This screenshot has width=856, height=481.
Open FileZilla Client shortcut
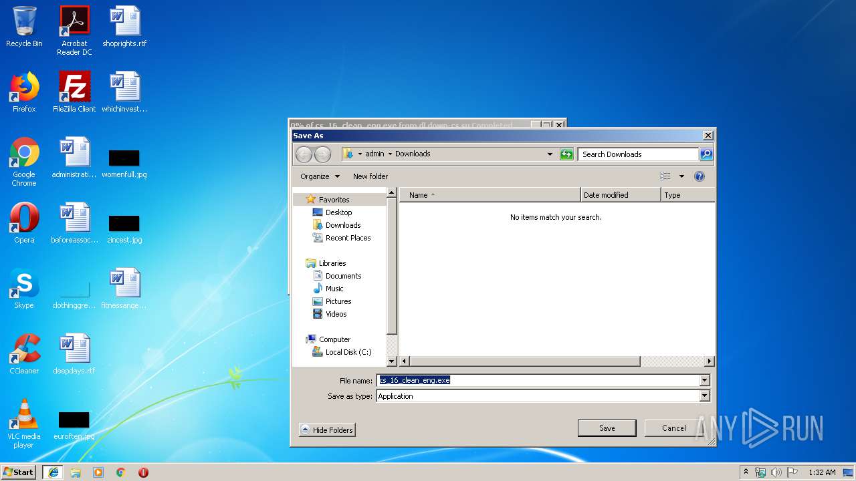pos(74,92)
